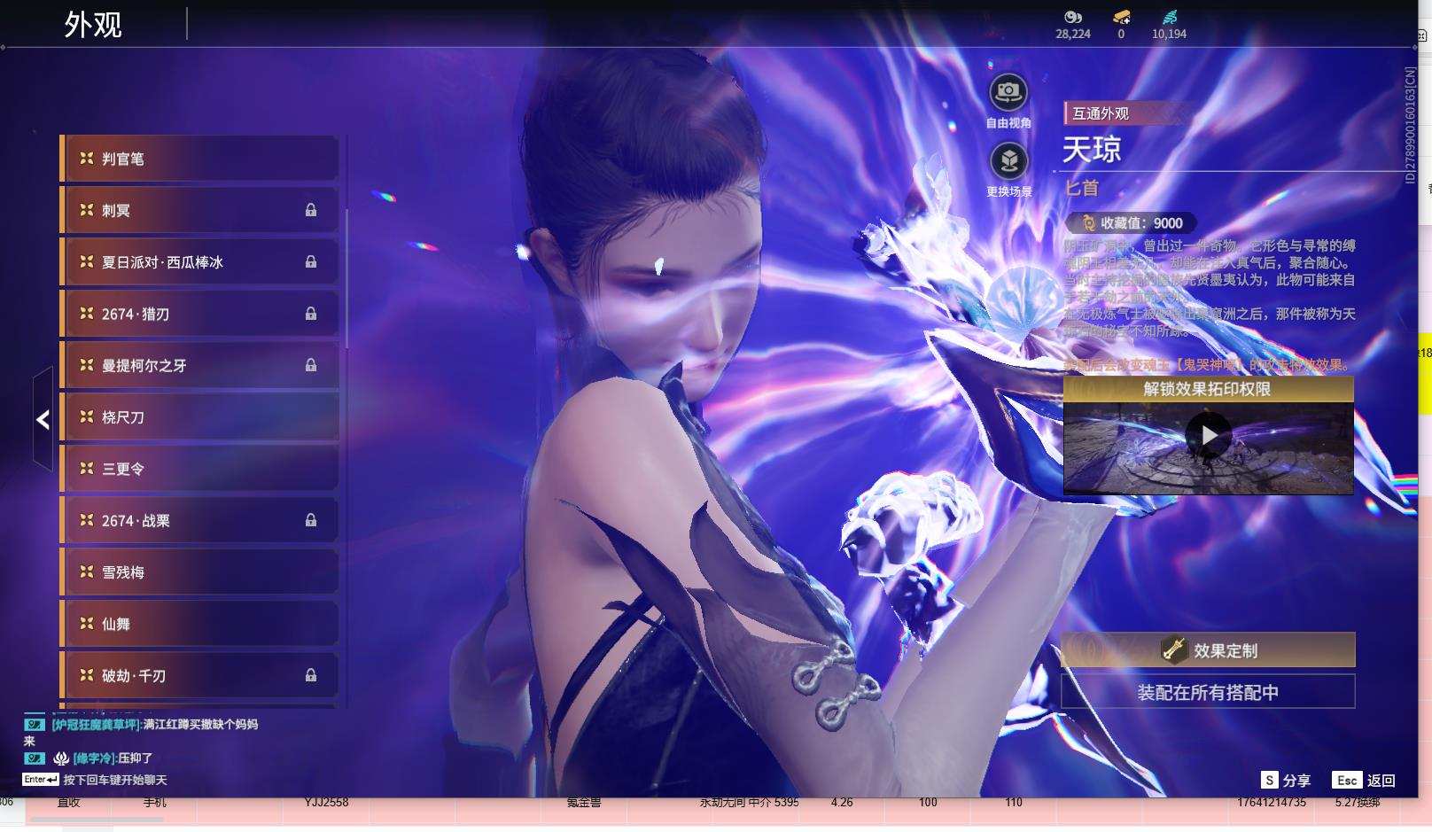Click cell 17641214735 in the background spreadsheet
Viewport: 1432px width, 832px height.
click(x=1272, y=803)
